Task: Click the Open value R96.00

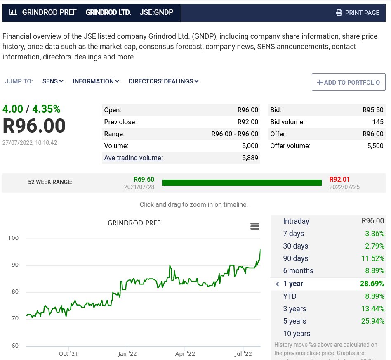Action: tap(247, 110)
